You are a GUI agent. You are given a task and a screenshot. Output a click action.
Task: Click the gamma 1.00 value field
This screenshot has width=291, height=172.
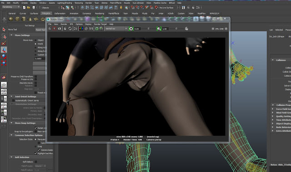tap(165, 29)
